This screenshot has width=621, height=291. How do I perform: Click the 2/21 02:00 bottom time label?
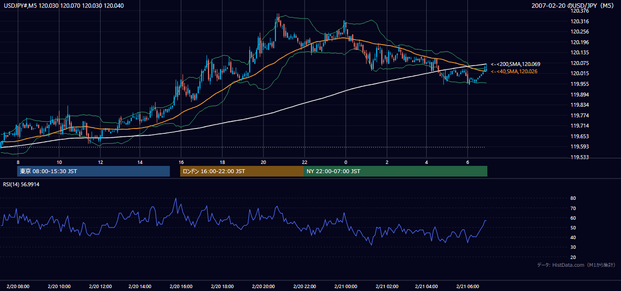(x=387, y=286)
